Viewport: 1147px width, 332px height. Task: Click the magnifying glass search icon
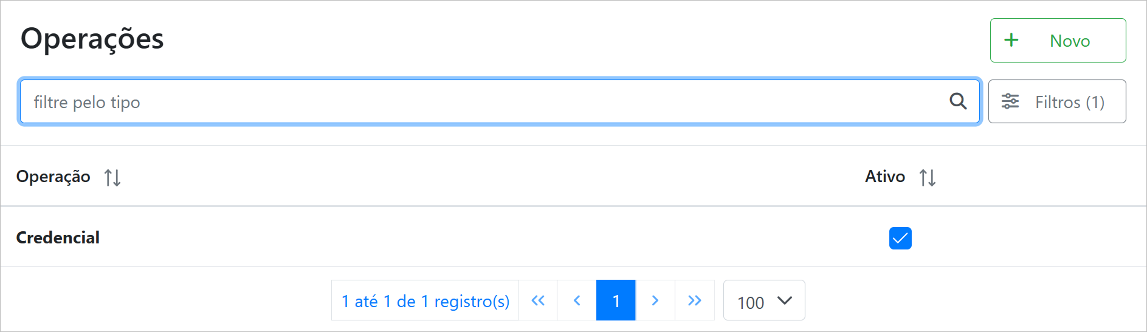[x=958, y=101]
